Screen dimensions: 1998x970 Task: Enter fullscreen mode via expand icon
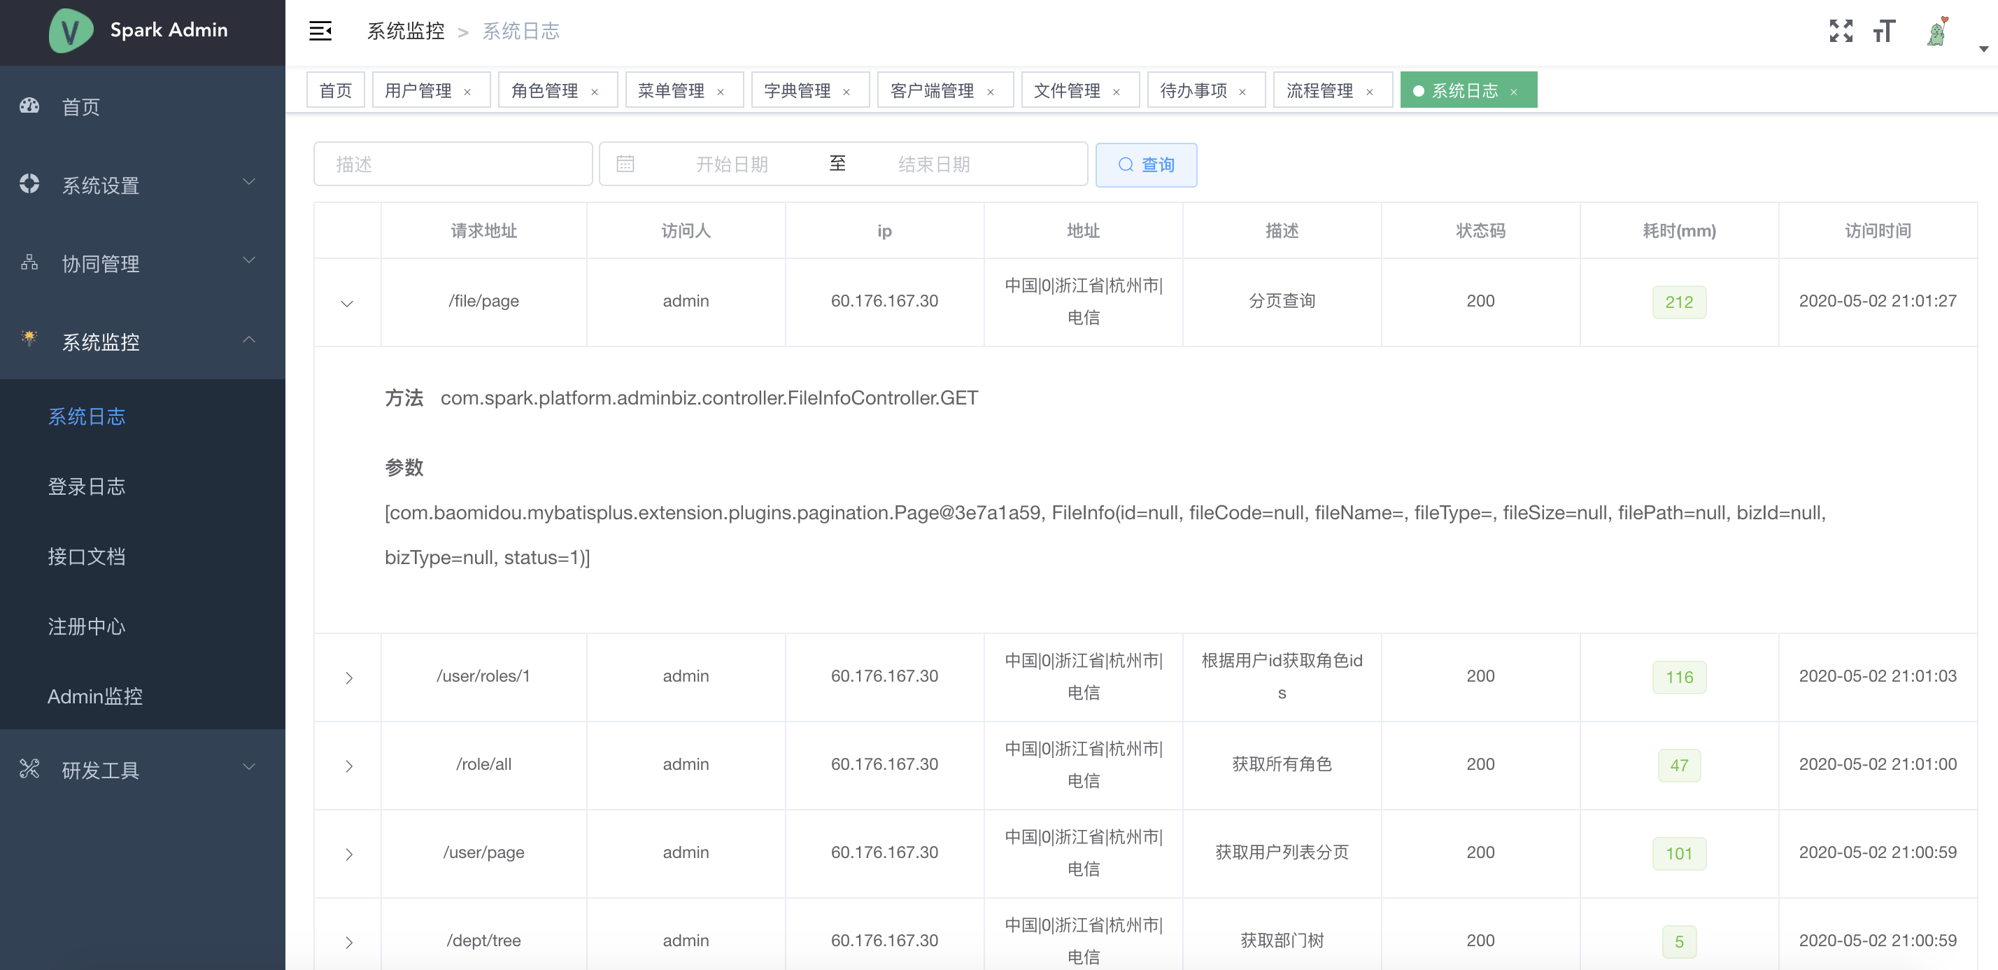(1841, 31)
